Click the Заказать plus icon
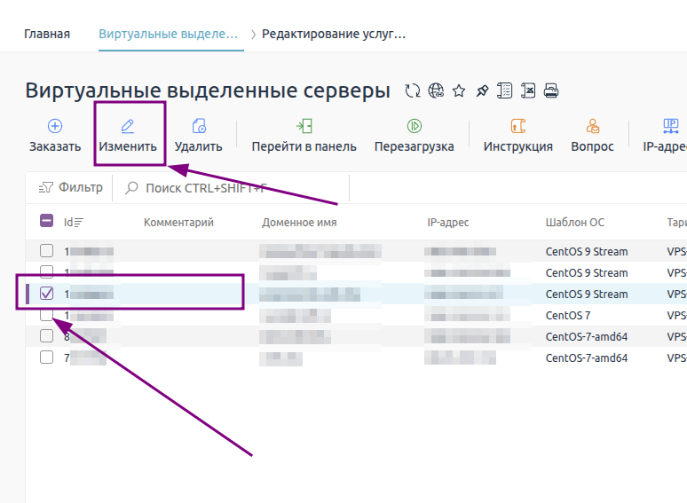687x503 pixels. 55,126
